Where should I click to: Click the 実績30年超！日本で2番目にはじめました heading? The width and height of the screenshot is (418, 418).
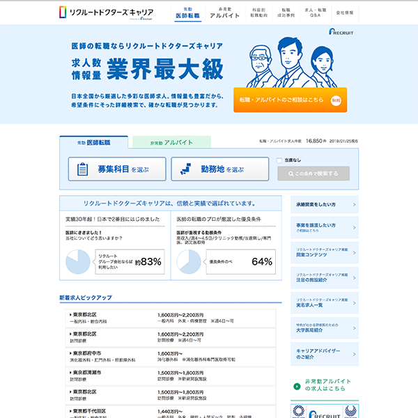[x=112, y=219]
